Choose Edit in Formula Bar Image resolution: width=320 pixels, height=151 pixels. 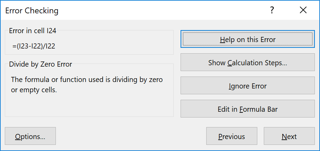point(247,109)
